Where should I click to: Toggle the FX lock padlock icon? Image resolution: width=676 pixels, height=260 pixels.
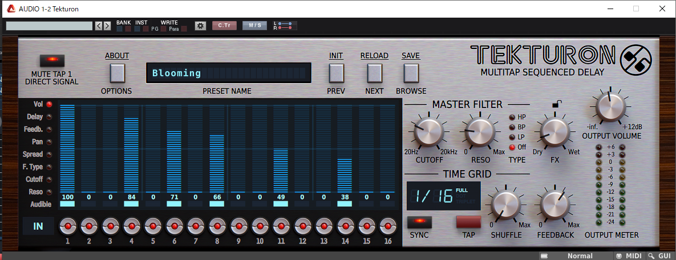tap(556, 103)
